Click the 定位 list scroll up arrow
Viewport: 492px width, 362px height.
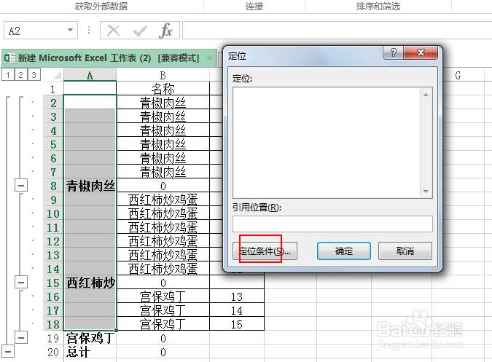[426, 95]
